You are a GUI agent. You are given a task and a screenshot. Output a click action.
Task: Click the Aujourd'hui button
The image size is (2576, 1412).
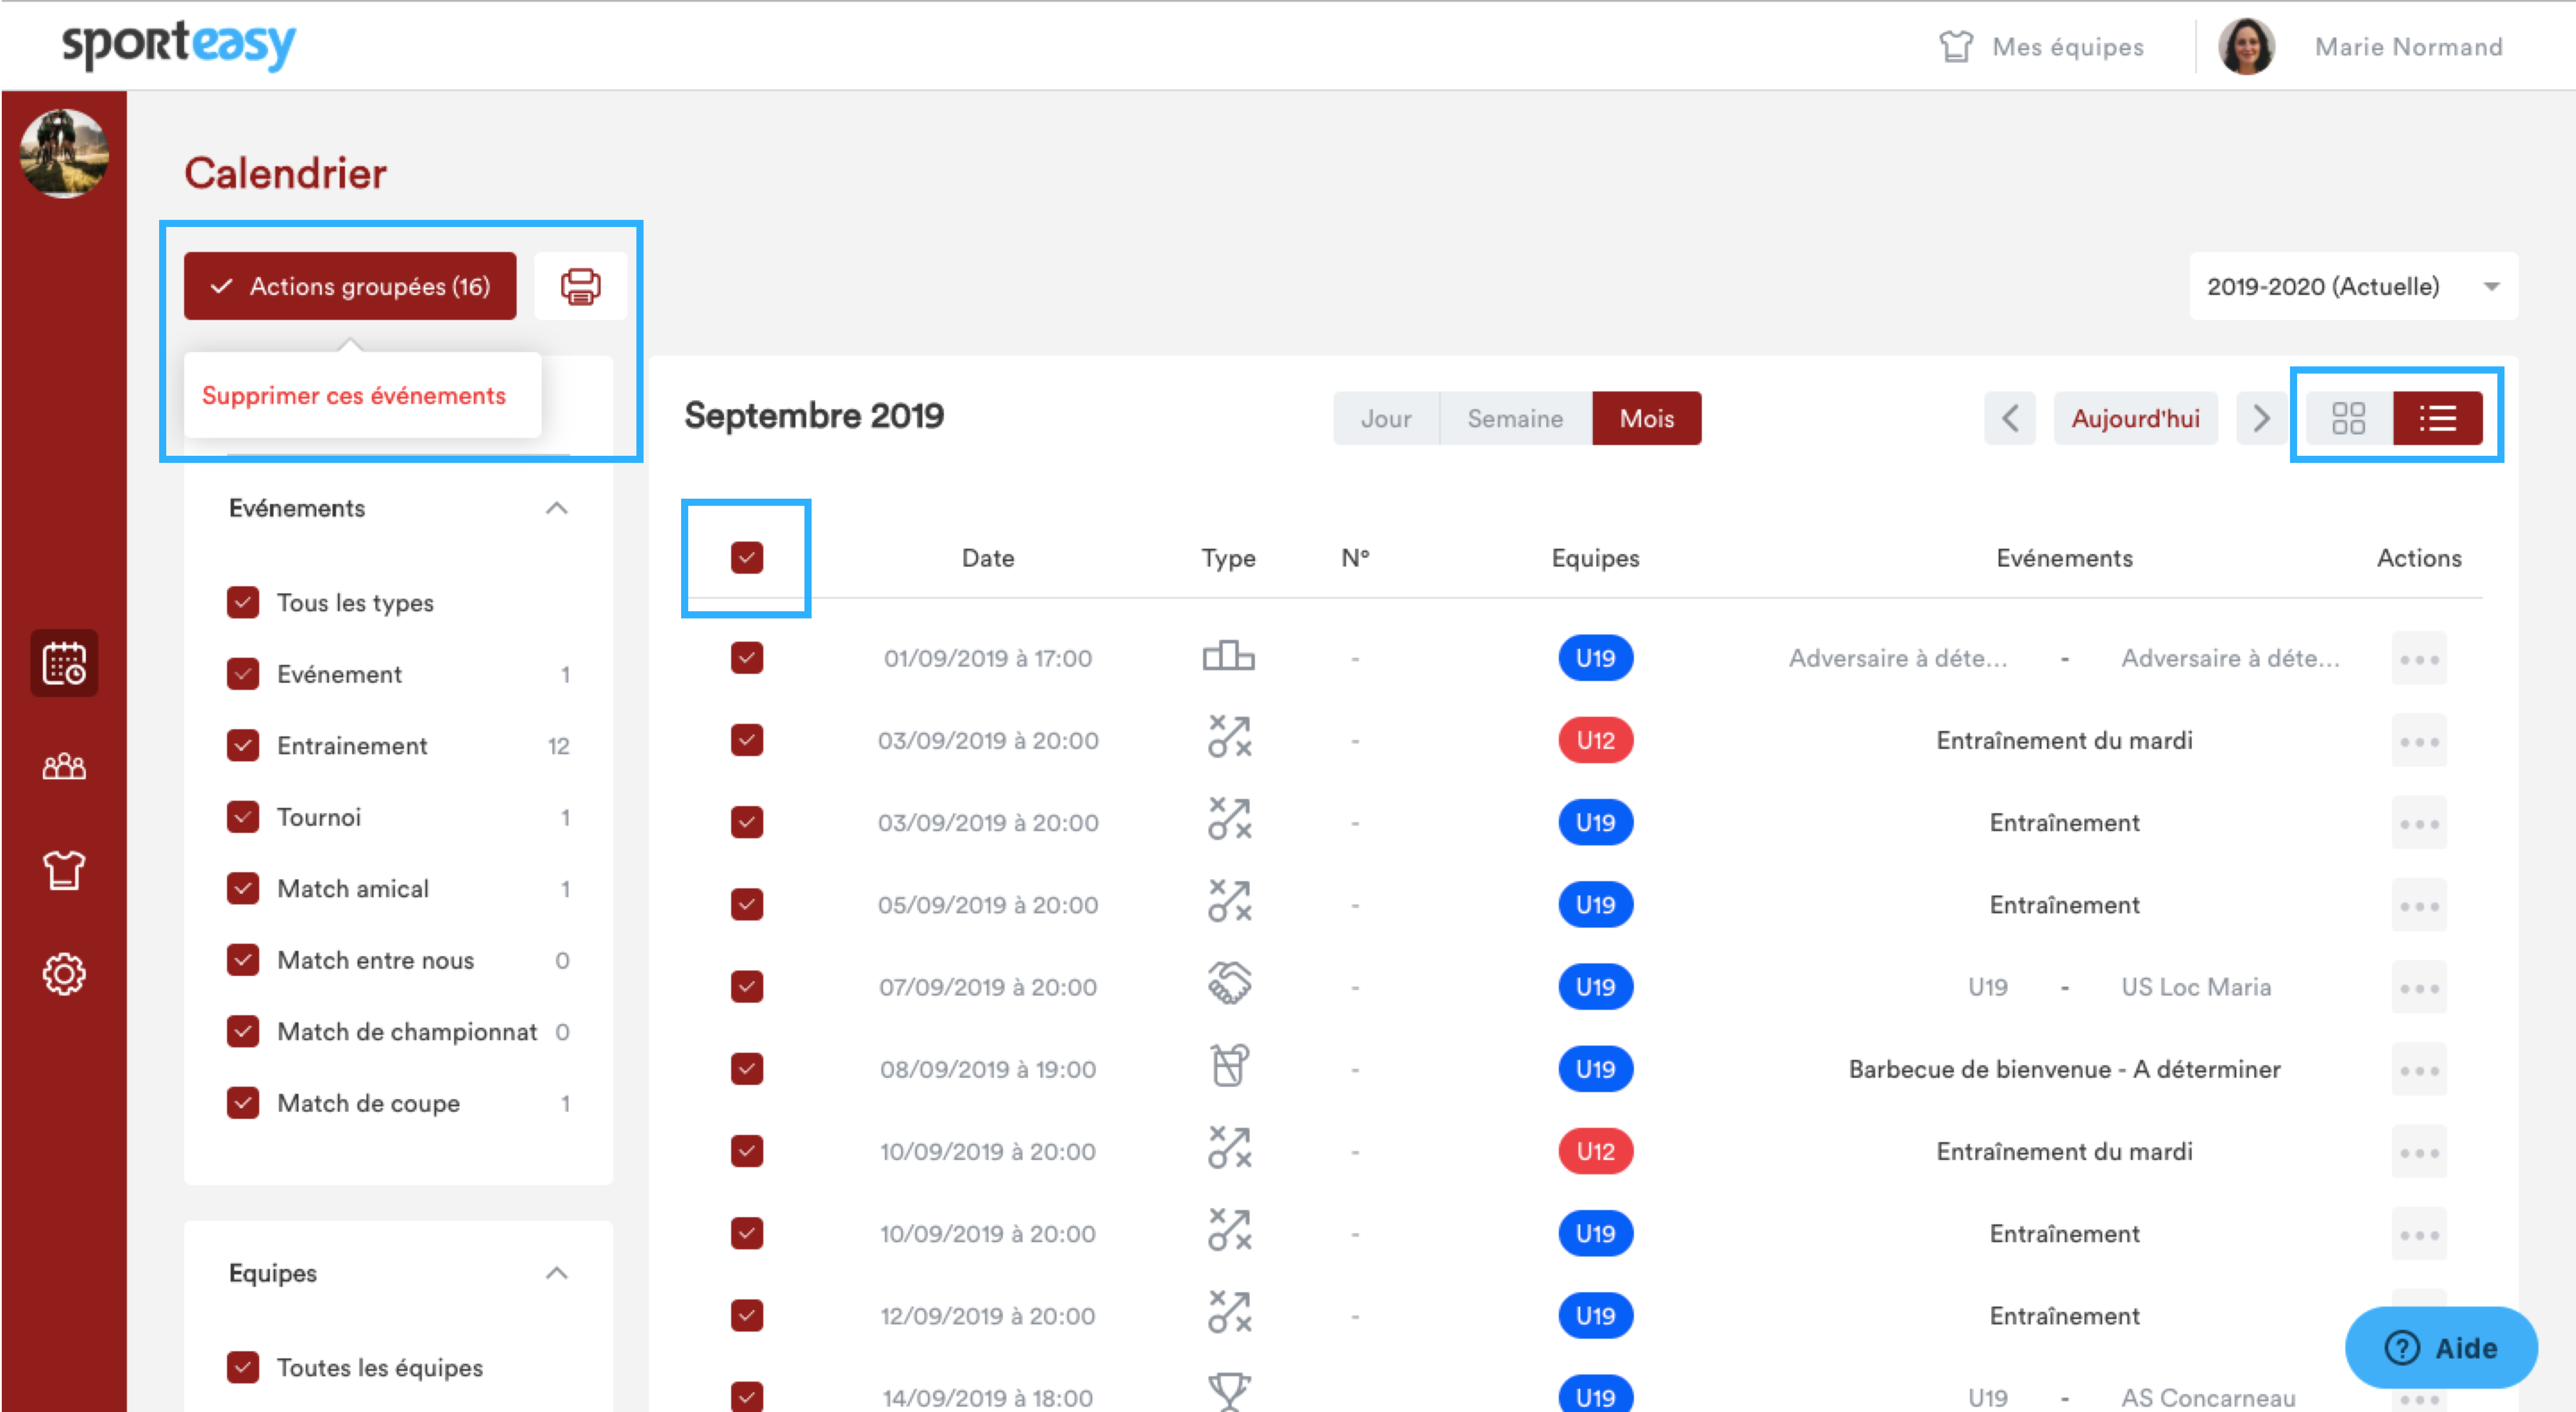pyautogui.click(x=2135, y=418)
